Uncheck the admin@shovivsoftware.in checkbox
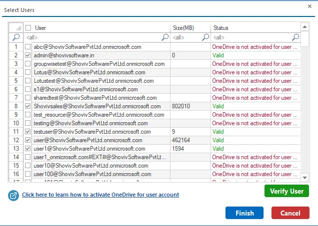This screenshot has width=318, height=226. click(x=28, y=55)
